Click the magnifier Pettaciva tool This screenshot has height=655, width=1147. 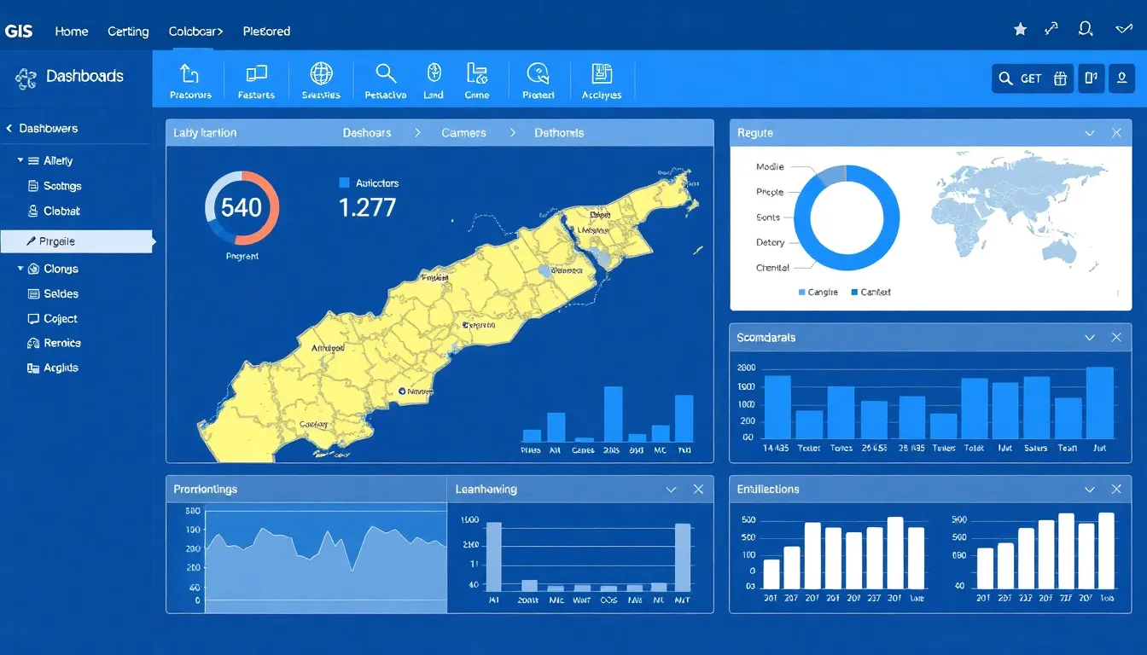point(386,74)
